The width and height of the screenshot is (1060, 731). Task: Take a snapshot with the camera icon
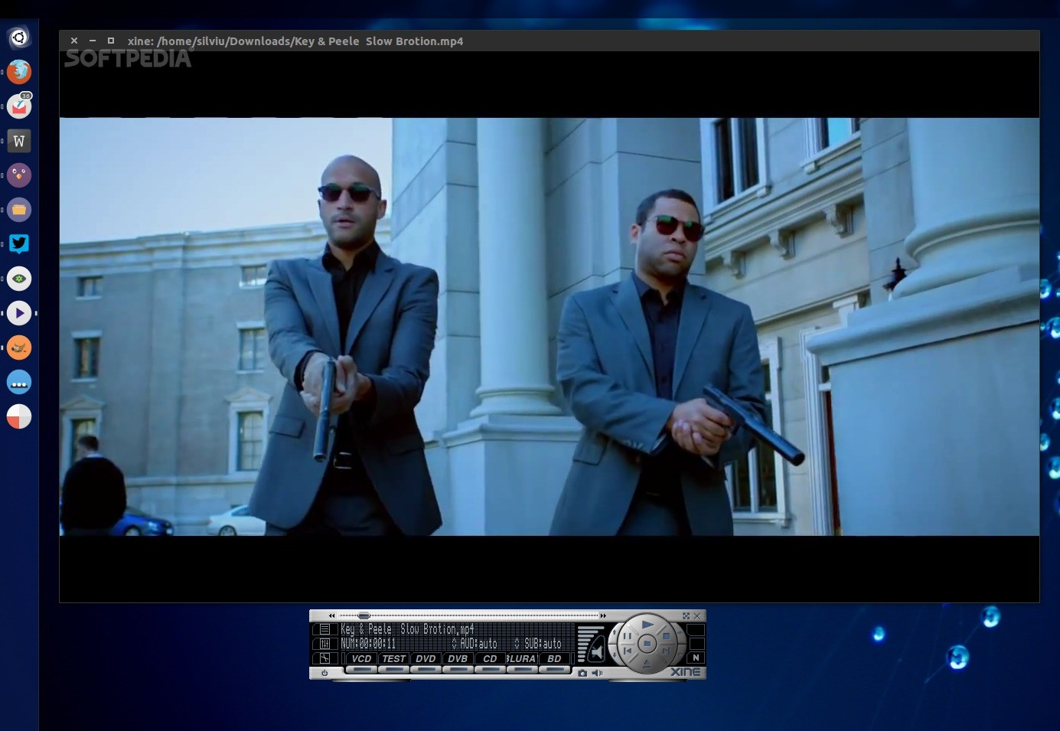coord(582,673)
